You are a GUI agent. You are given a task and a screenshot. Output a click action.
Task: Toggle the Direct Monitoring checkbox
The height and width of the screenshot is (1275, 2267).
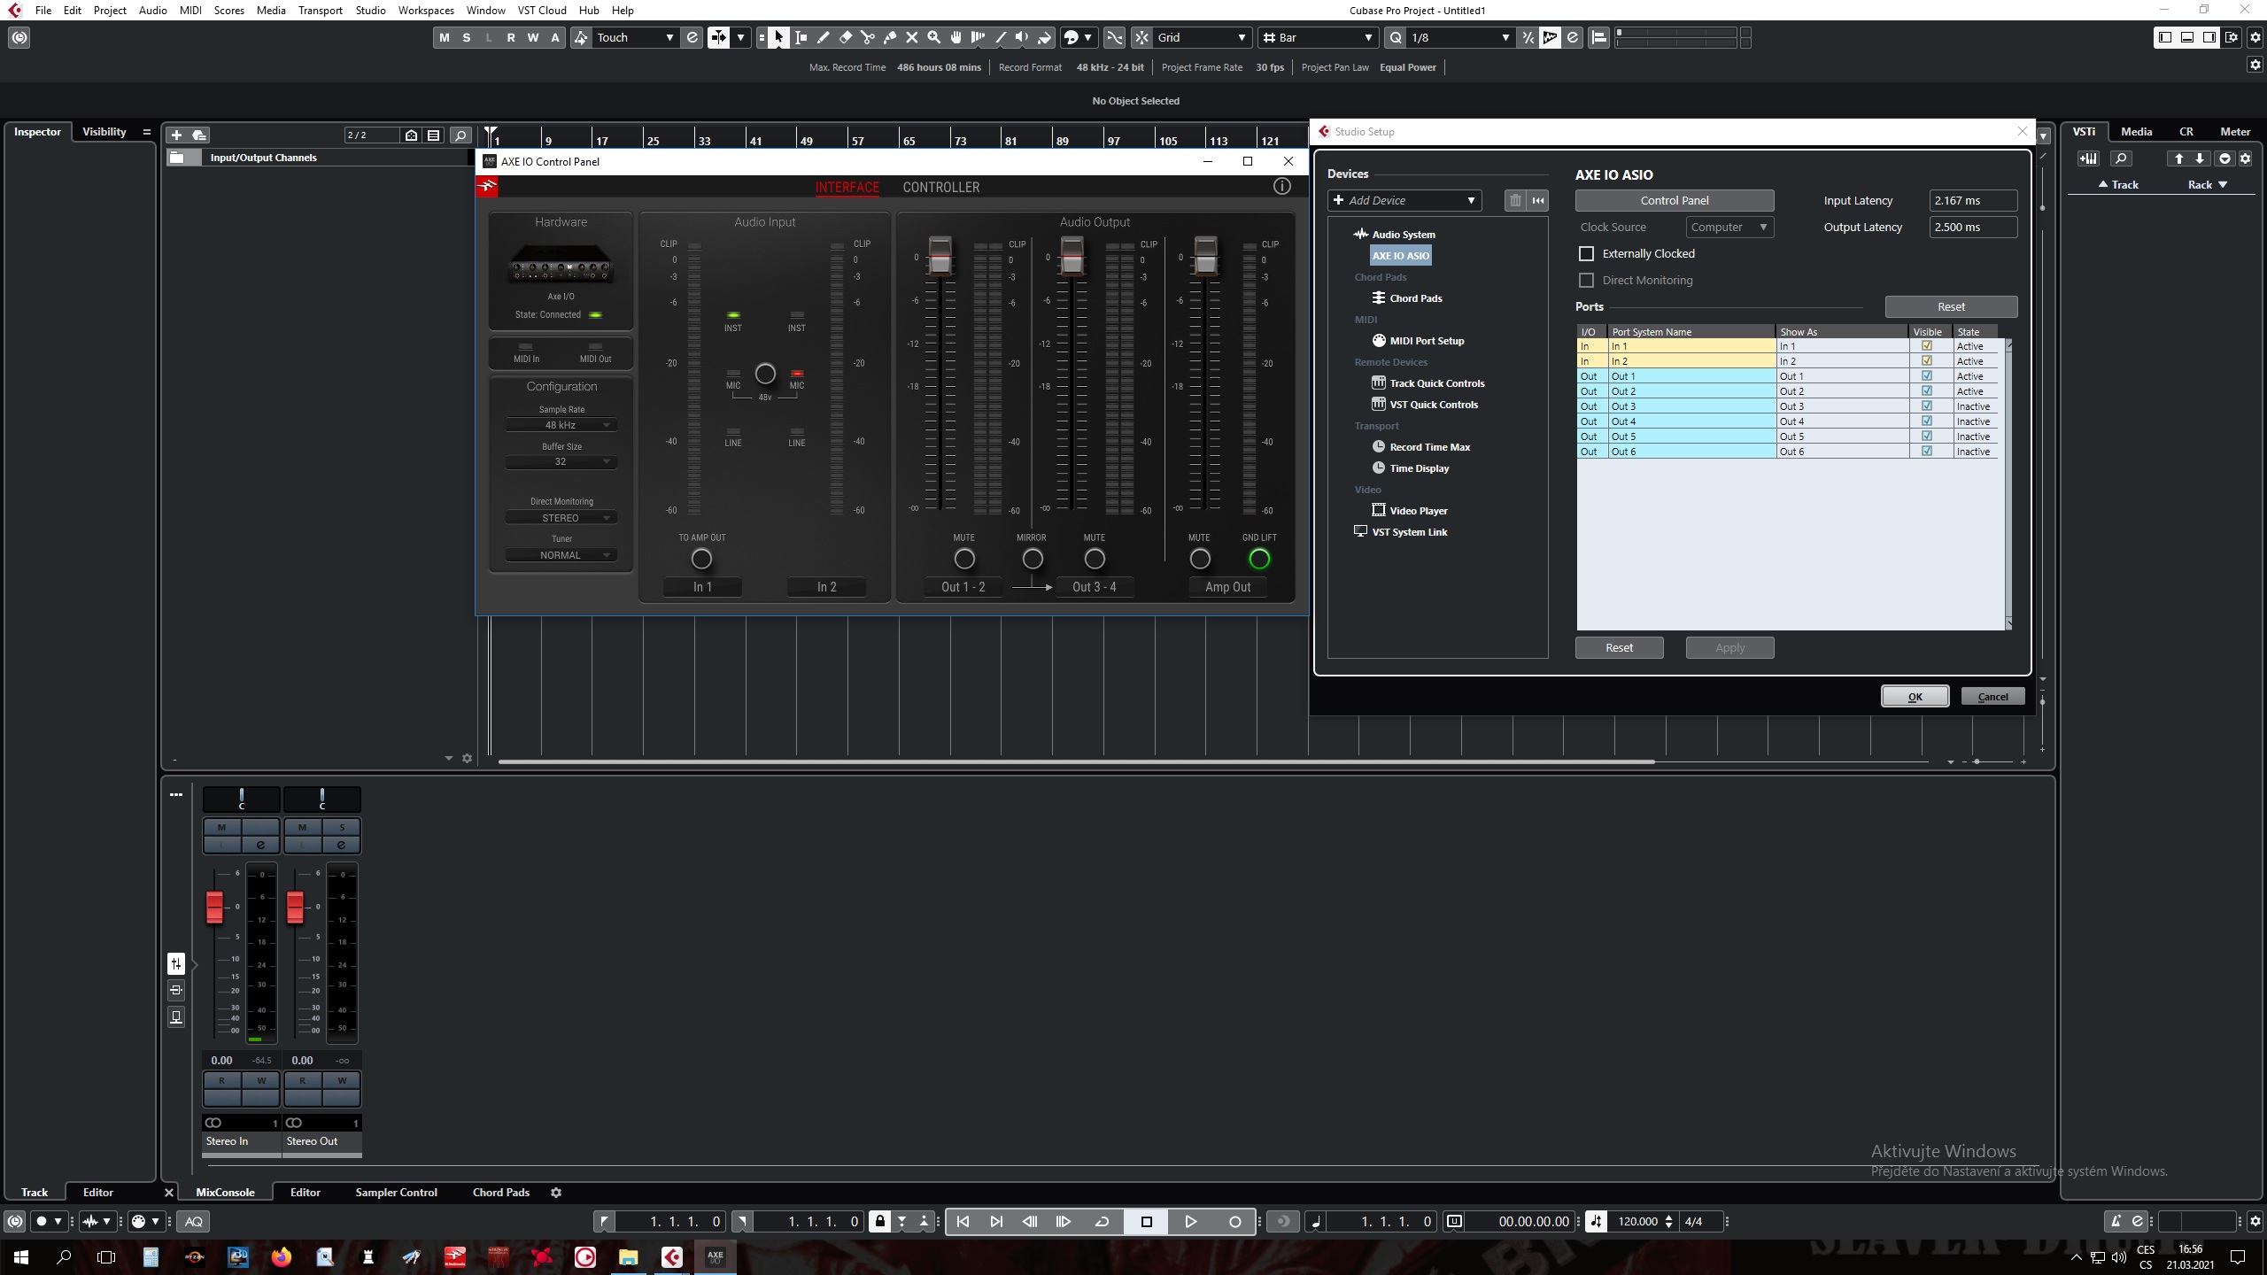[x=1586, y=281]
